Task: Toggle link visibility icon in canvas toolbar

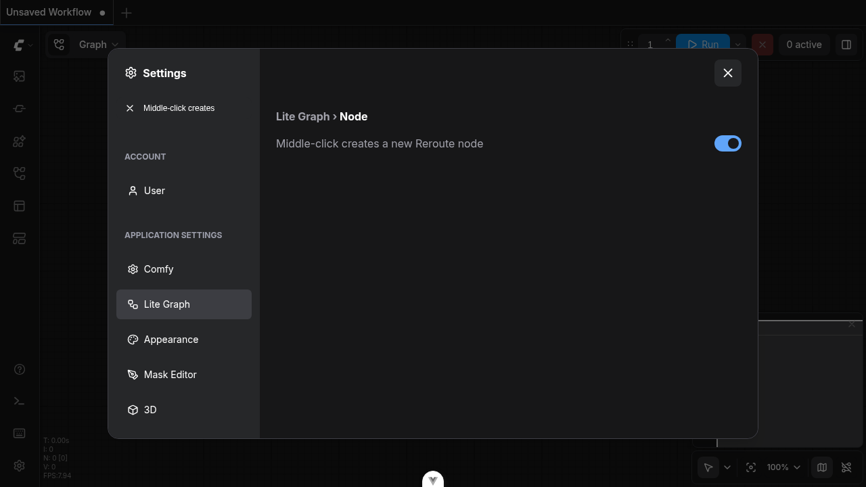Action: 846,467
